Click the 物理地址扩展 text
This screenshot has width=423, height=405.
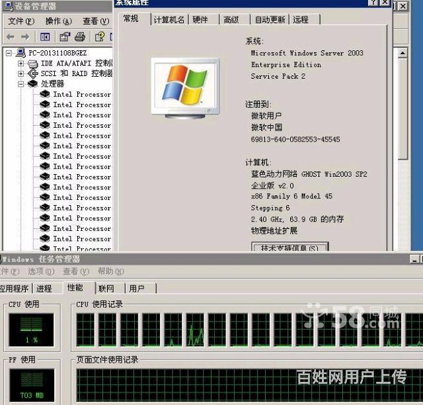274,230
